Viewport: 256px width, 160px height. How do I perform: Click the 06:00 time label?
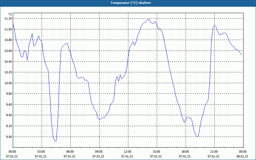tap(70, 152)
